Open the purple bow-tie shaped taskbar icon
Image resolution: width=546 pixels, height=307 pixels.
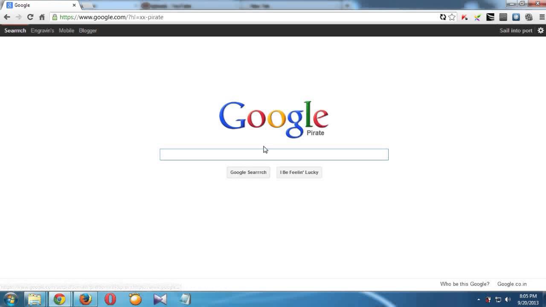(x=160, y=299)
